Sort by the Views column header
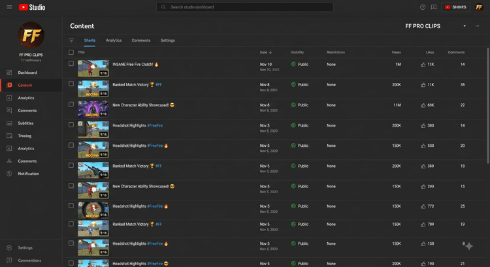 [x=397, y=52]
